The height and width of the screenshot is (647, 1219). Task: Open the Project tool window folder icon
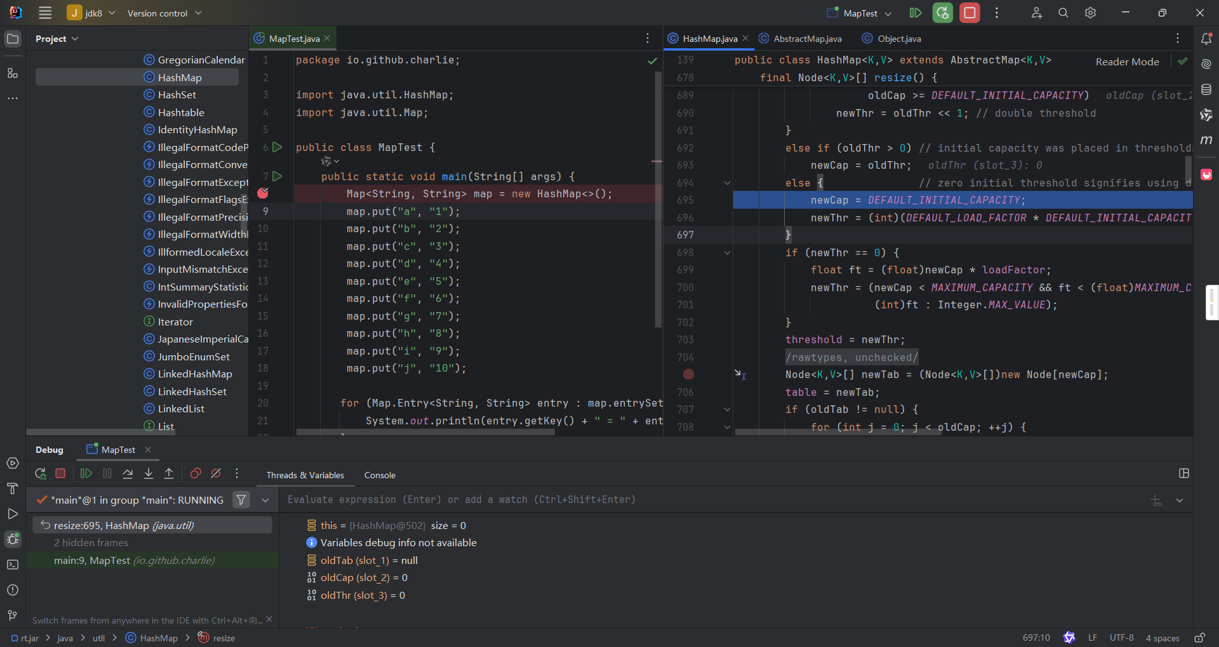point(13,39)
